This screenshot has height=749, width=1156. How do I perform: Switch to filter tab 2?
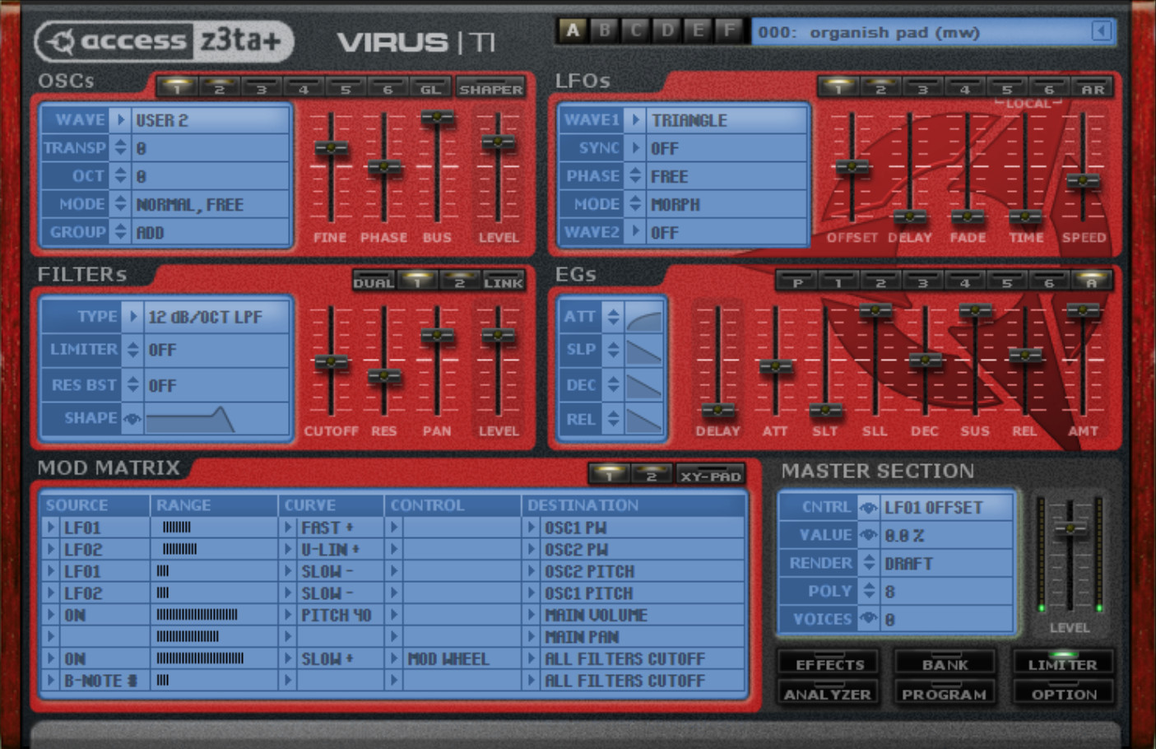click(x=460, y=282)
